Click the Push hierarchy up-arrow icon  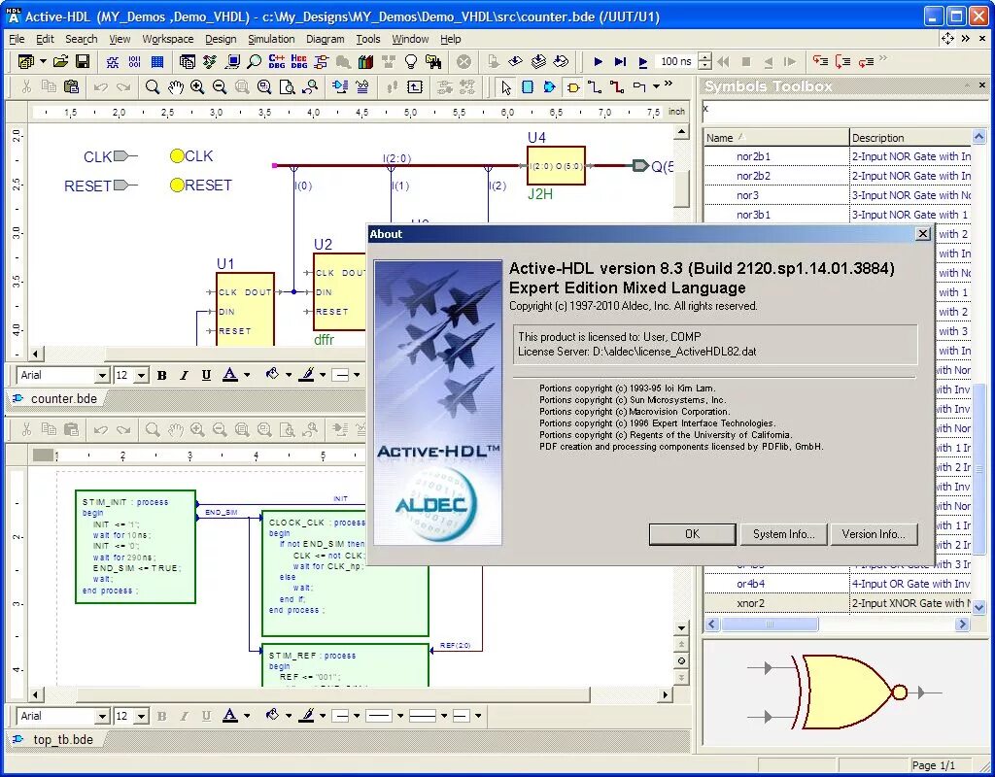coord(415,86)
